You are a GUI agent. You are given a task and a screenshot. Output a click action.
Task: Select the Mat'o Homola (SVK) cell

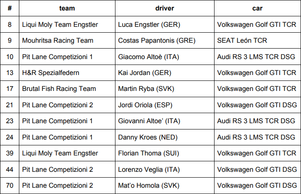[165, 185]
